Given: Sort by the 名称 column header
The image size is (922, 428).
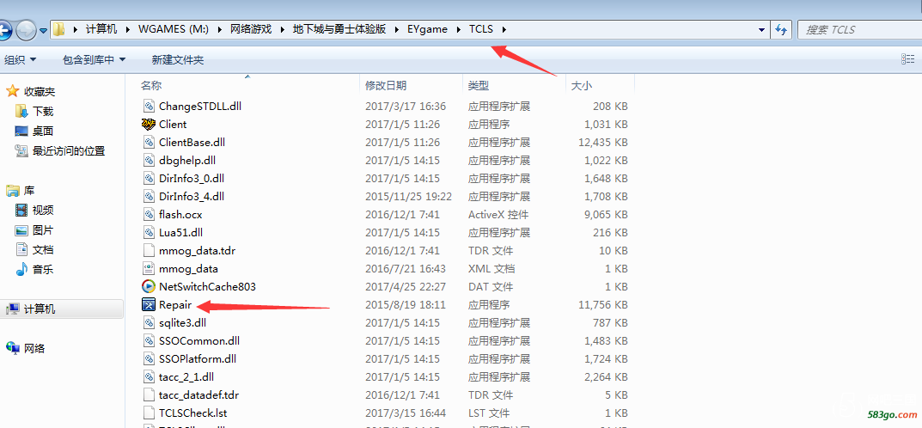Looking at the screenshot, I should tap(151, 86).
